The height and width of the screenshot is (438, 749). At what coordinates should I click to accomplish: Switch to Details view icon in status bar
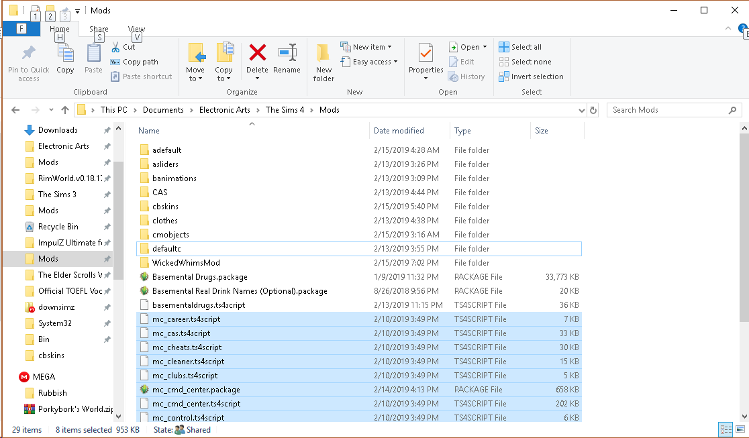click(726, 429)
